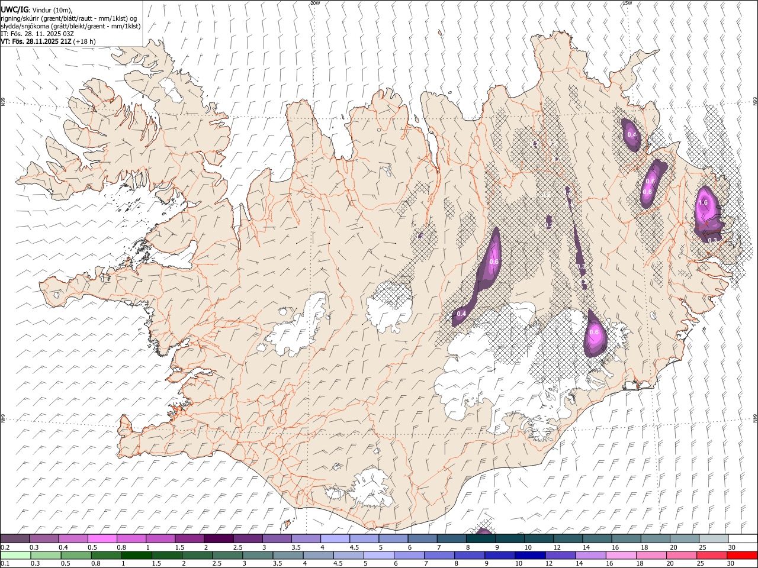Select the pale green lower swatch between 0.1 and 0.3

pos(16,555)
